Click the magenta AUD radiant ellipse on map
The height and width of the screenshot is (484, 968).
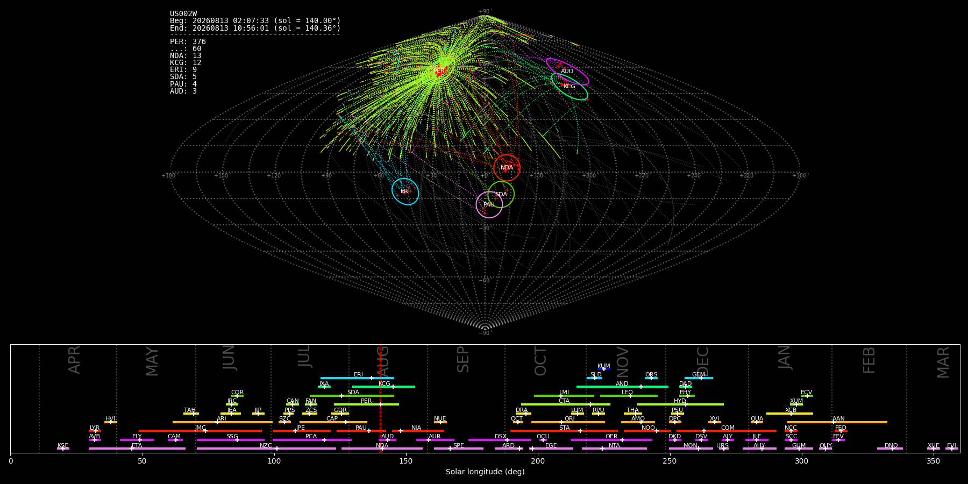point(567,72)
